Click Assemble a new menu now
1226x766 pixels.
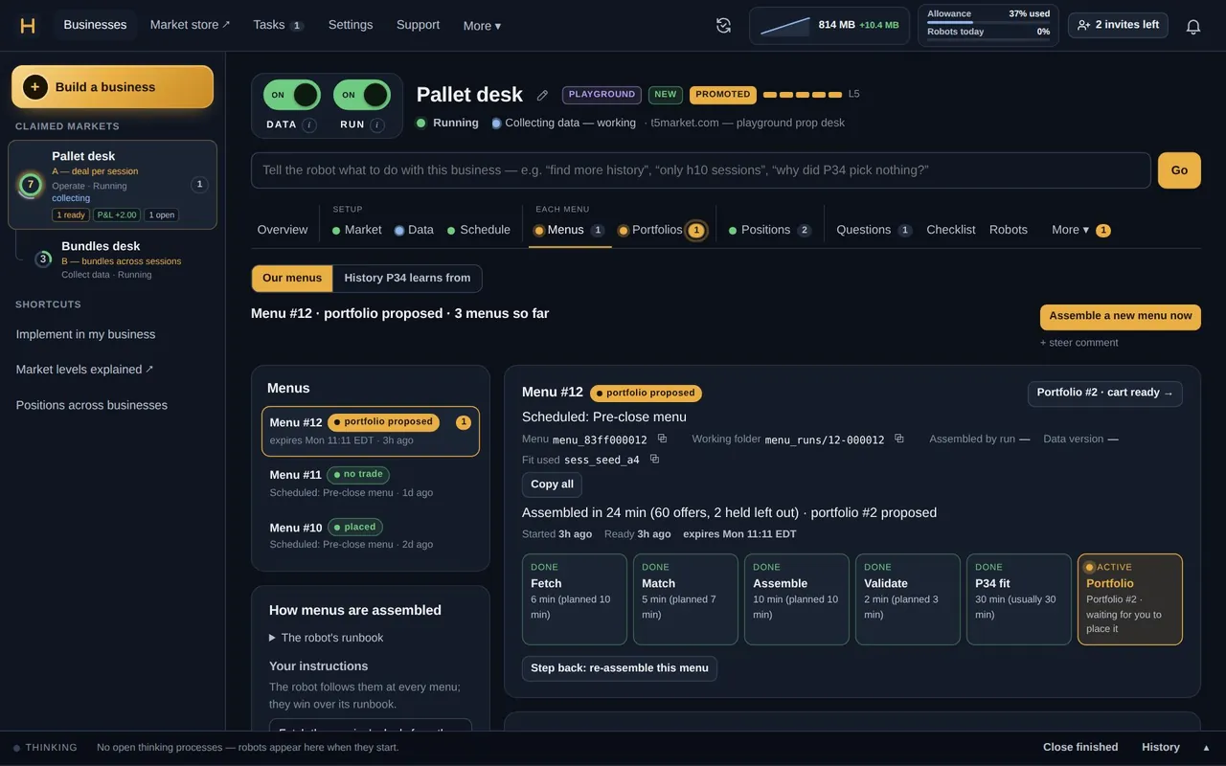click(x=1120, y=316)
